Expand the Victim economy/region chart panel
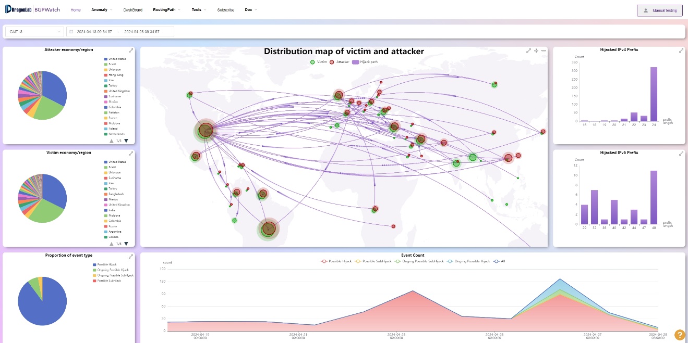This screenshot has width=688, height=343. click(x=131, y=154)
